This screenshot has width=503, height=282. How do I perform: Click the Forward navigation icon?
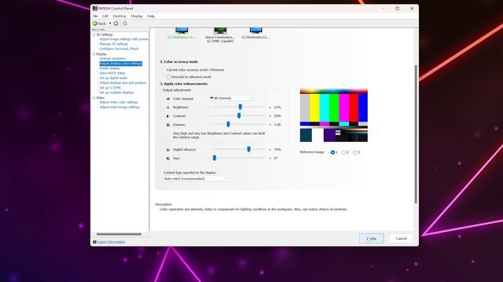116,23
